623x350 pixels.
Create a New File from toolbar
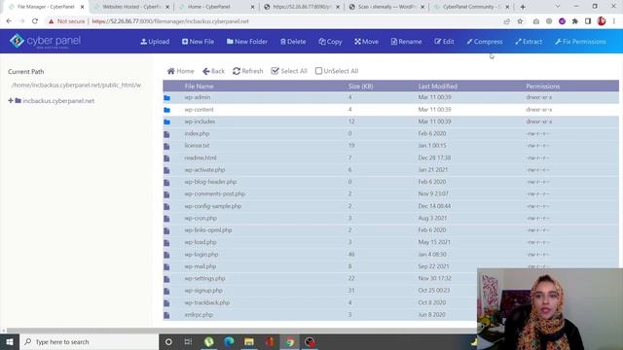198,41
